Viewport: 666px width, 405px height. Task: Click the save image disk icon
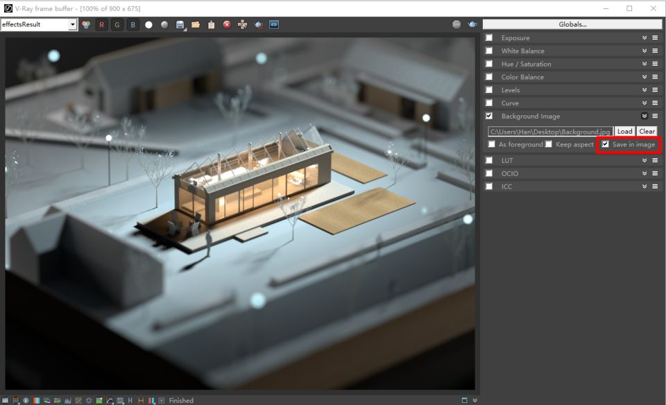point(180,25)
